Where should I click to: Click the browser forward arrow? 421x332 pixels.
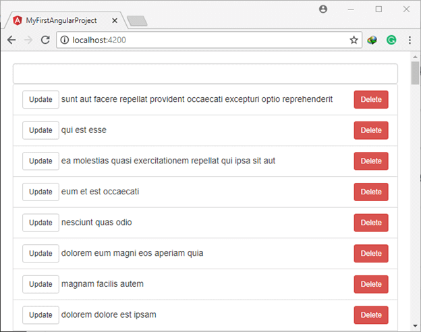pyautogui.click(x=28, y=40)
